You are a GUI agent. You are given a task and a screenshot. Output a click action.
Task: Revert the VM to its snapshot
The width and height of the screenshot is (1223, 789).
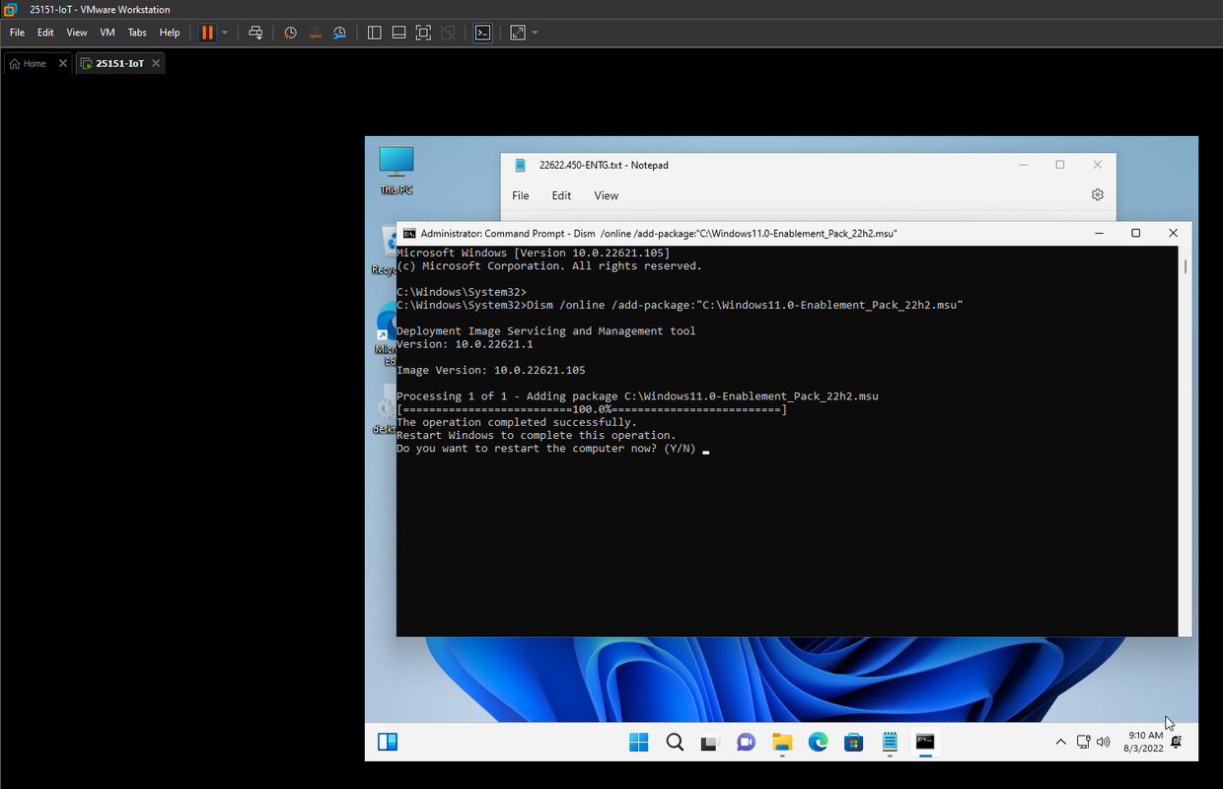[315, 33]
